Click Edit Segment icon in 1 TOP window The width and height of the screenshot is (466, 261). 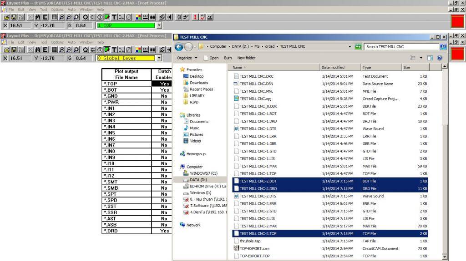(x=178, y=17)
